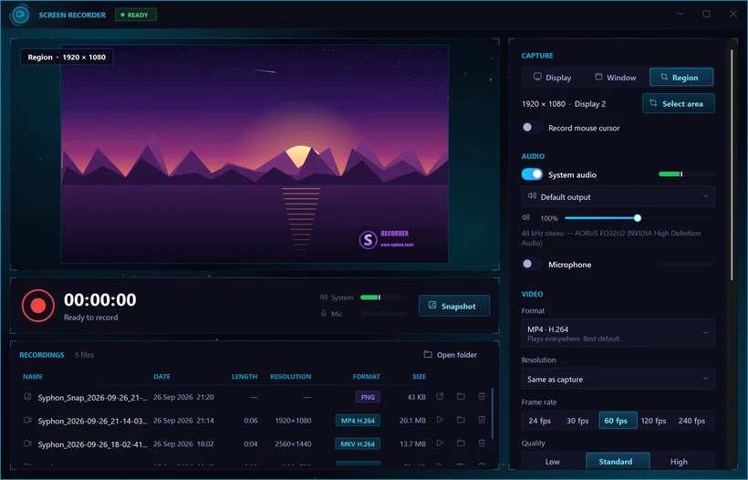Screen dimensions: 748x480
Task: Switch capture mode to Display
Action: [x=553, y=78]
